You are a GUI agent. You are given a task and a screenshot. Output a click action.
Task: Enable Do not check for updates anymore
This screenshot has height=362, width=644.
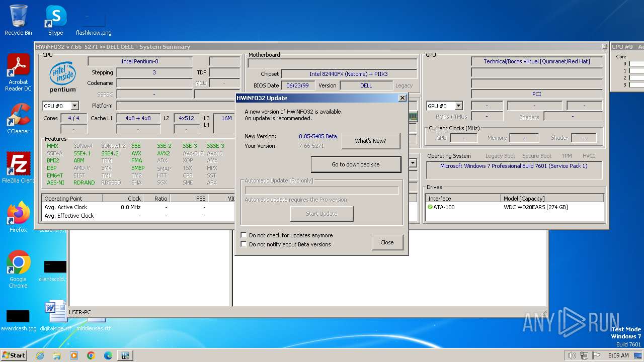click(x=244, y=235)
